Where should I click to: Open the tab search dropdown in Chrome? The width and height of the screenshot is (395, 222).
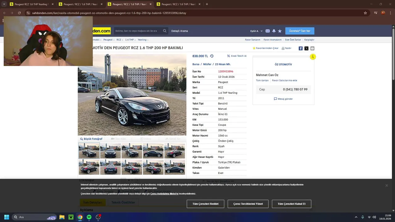pyautogui.click(x=4, y=4)
